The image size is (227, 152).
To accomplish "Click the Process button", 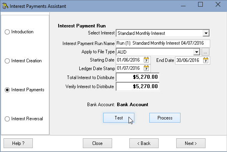I will click(x=165, y=118).
